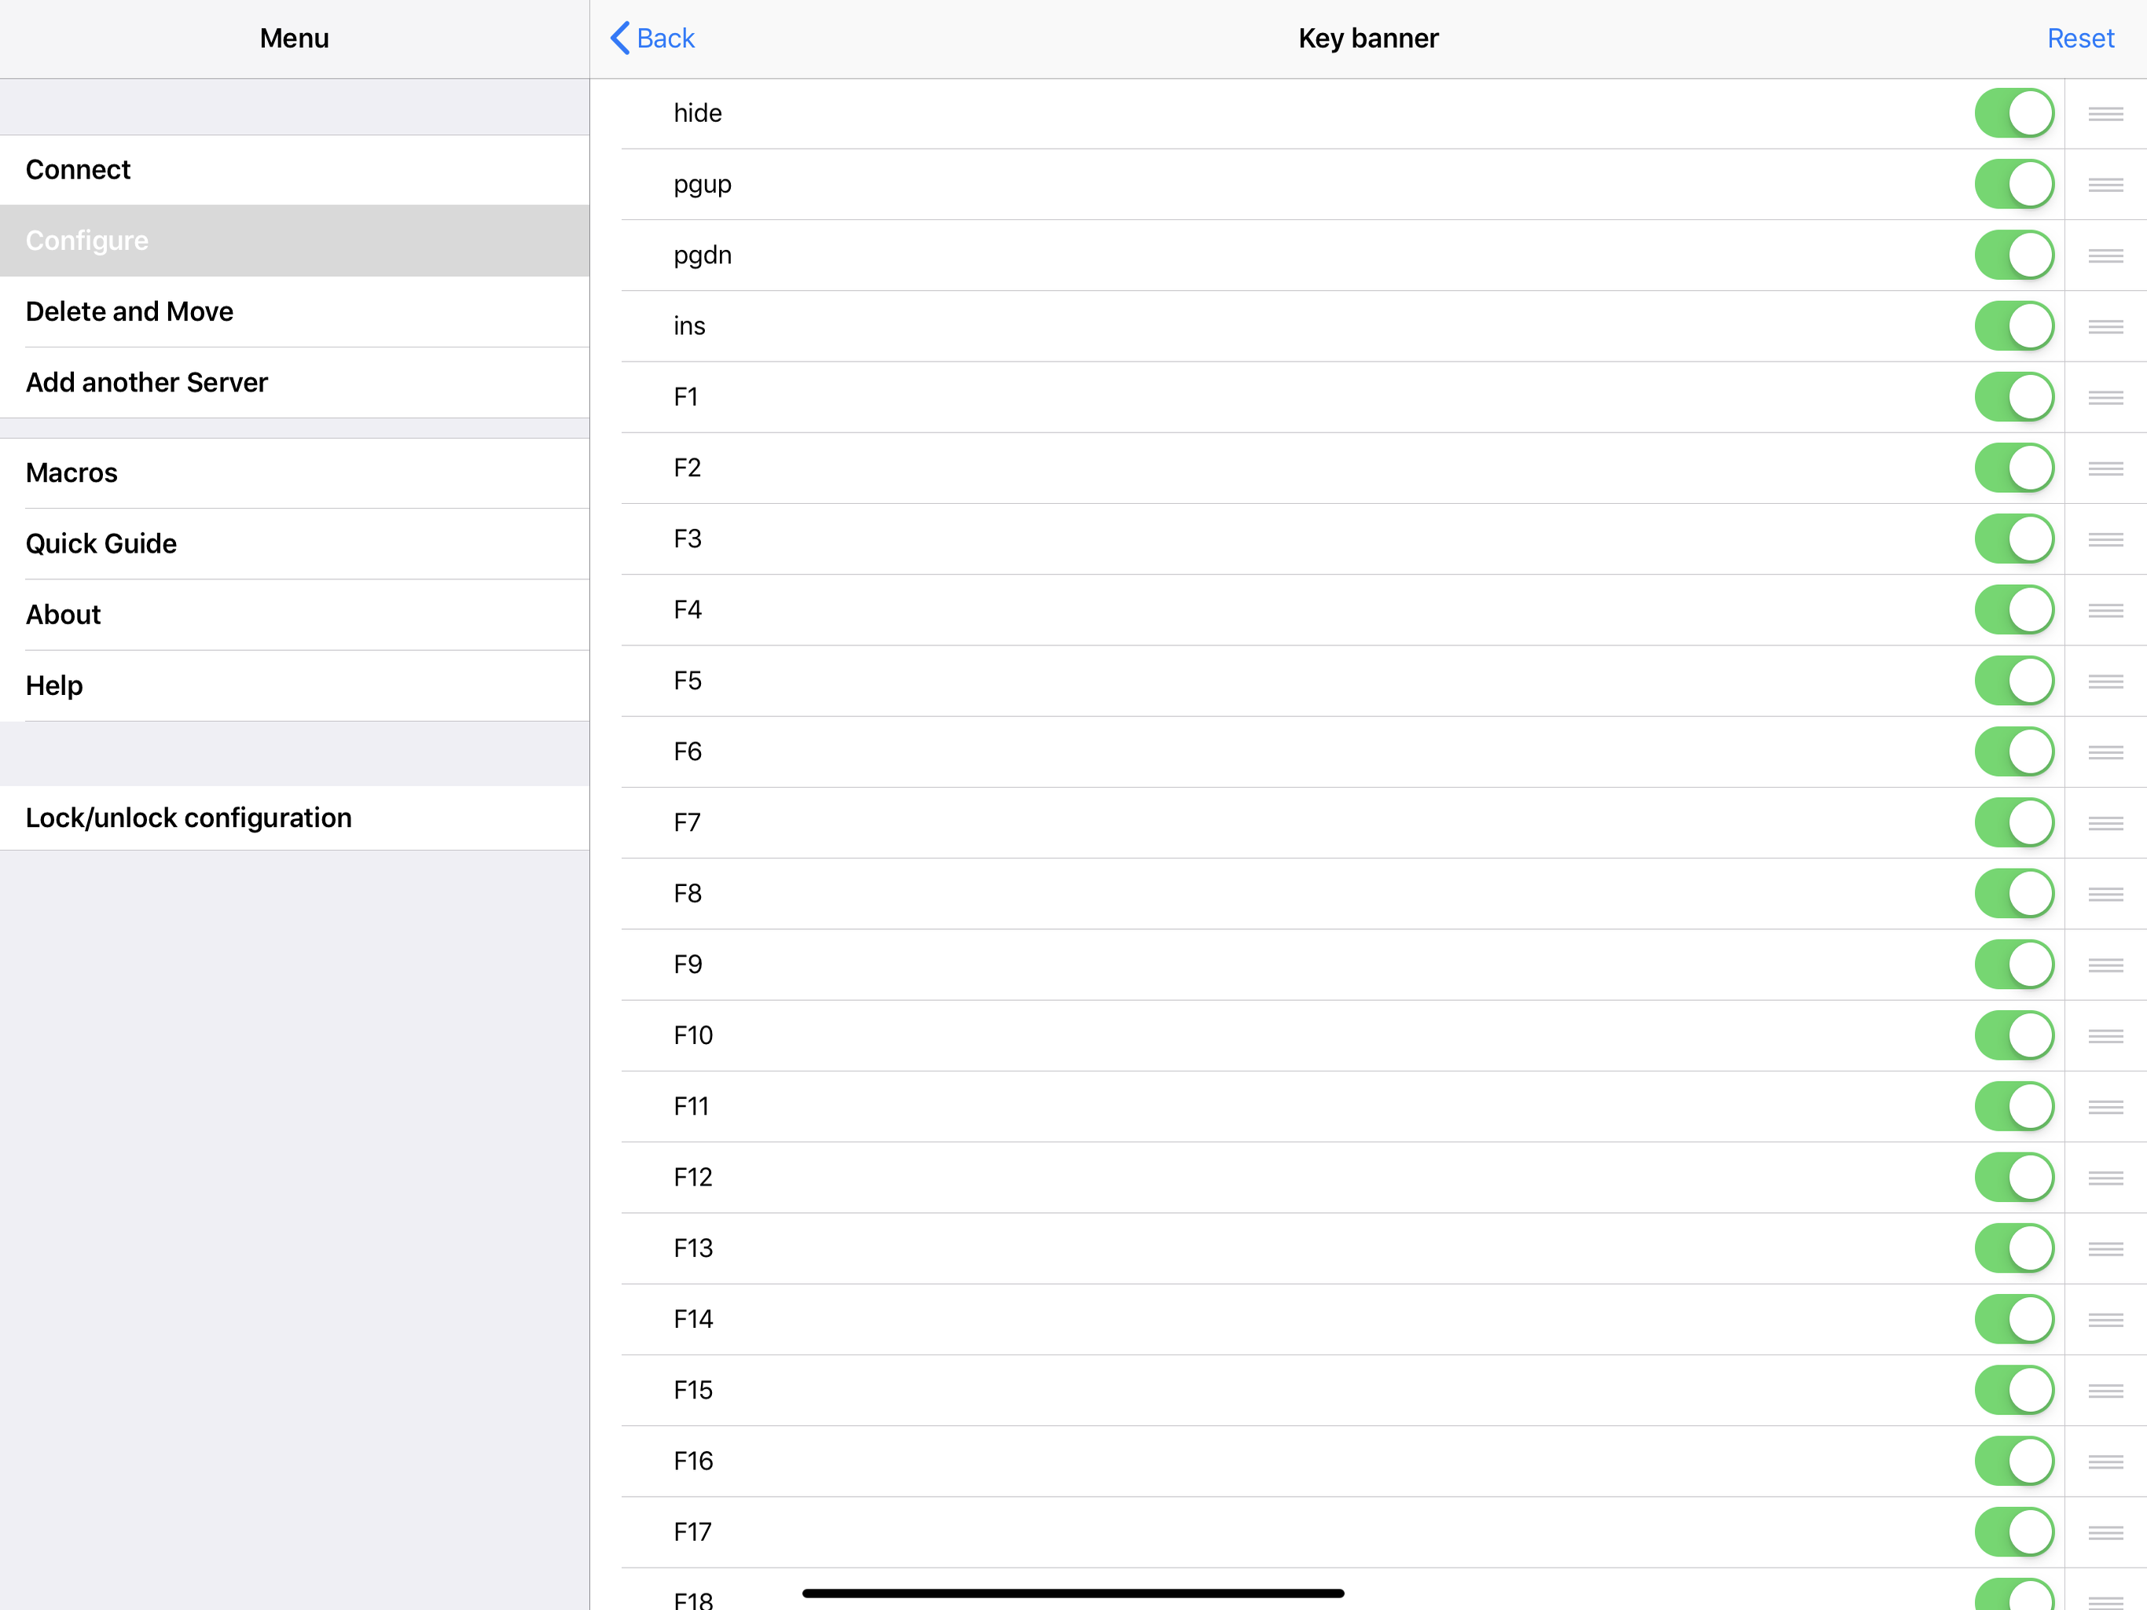This screenshot has width=2147, height=1610.
Task: Click the reorder handle for hide row
Action: pyautogui.click(x=2105, y=114)
